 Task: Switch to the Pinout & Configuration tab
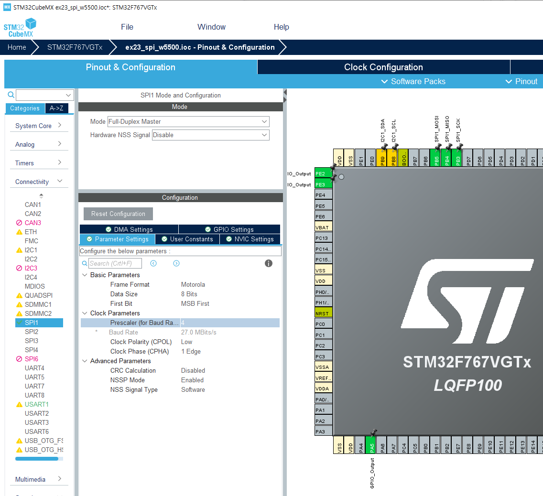[x=130, y=67]
